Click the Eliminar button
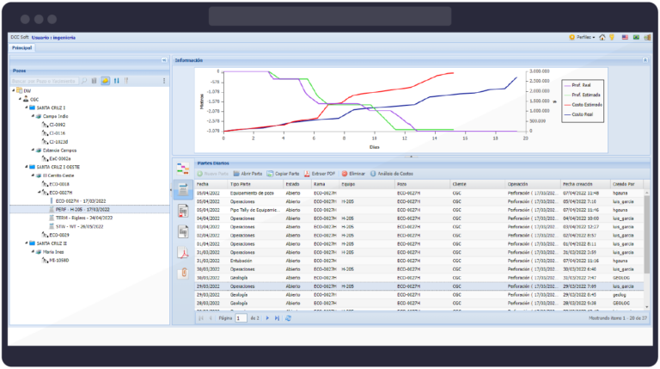Screen dimensions: 660x369 tap(353, 174)
